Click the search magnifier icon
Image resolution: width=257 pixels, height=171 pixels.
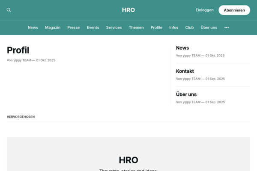tap(9, 10)
